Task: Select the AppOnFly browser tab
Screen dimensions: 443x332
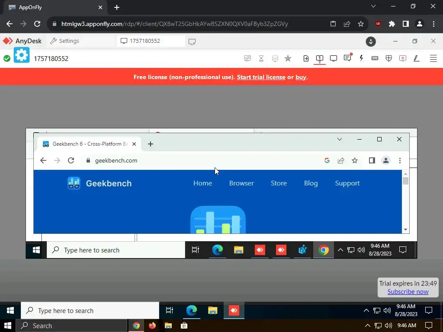Action: [x=55, y=8]
